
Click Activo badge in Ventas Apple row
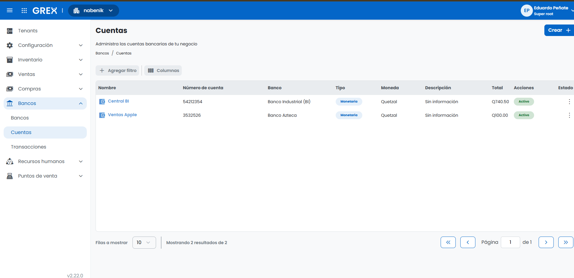[524, 115]
